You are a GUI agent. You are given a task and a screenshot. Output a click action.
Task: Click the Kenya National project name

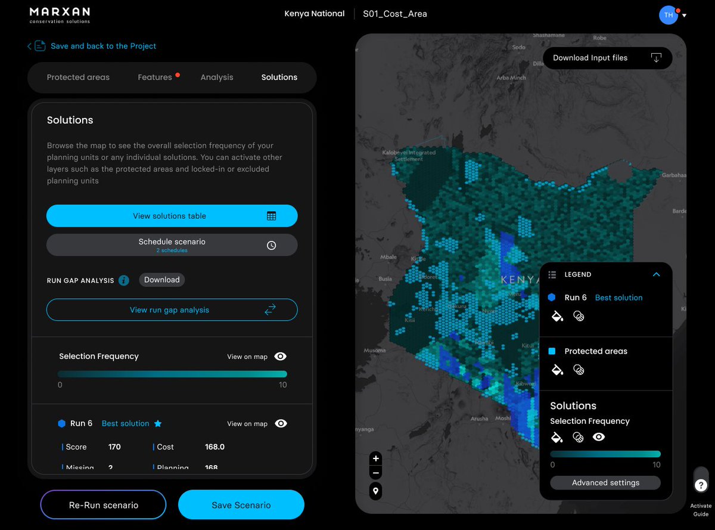tap(315, 14)
